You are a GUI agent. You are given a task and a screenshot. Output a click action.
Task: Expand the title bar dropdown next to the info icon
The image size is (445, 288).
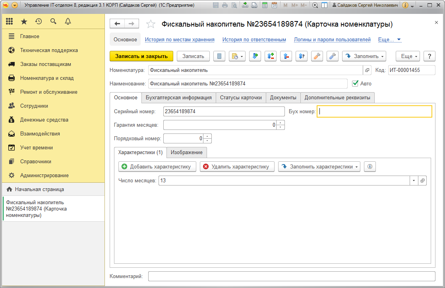pos(412,6)
